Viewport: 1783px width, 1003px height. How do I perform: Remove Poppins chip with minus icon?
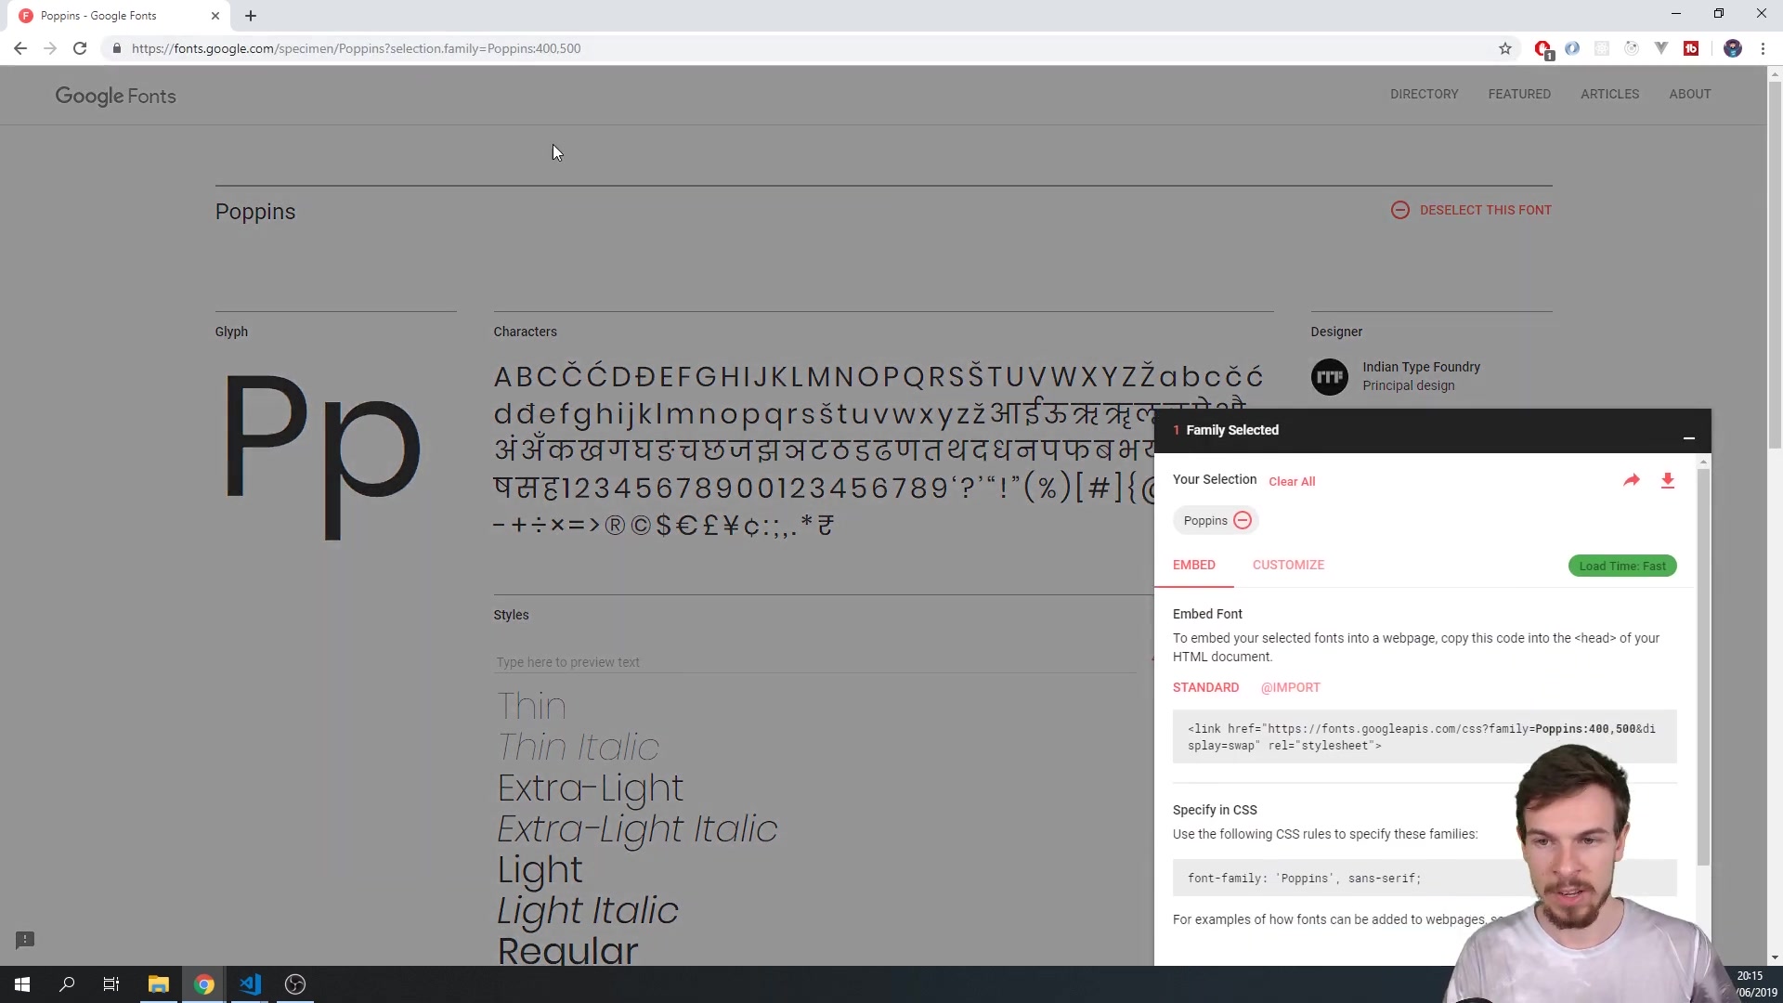(1243, 520)
